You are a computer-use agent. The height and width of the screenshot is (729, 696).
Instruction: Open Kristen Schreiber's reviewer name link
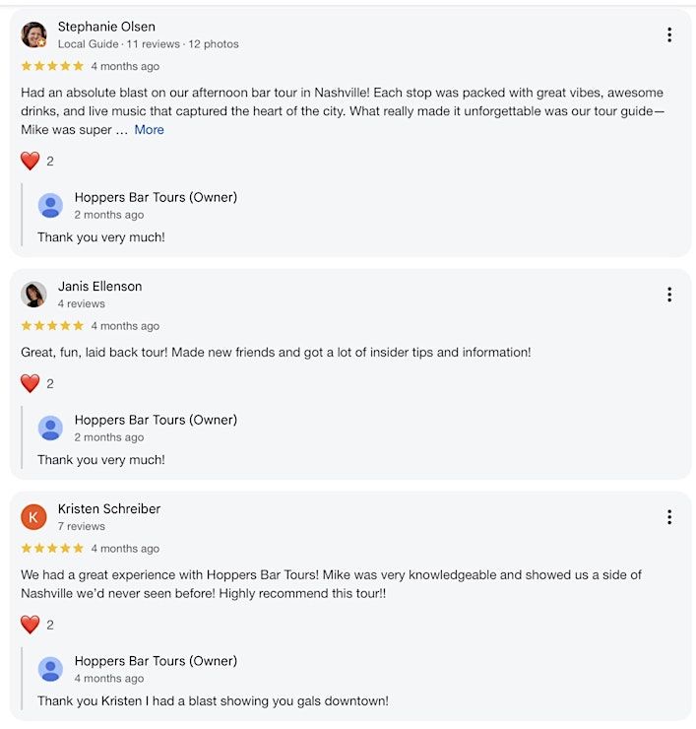click(109, 509)
